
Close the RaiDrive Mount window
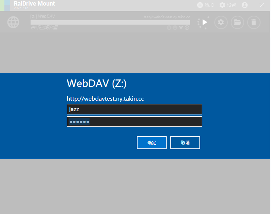pyautogui.click(x=261, y=5)
